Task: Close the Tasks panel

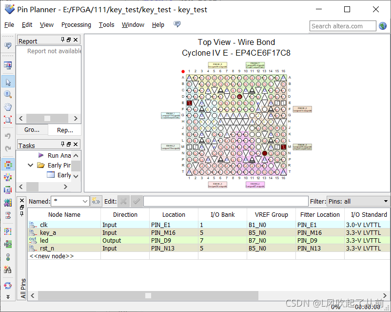Action: click(x=76, y=144)
